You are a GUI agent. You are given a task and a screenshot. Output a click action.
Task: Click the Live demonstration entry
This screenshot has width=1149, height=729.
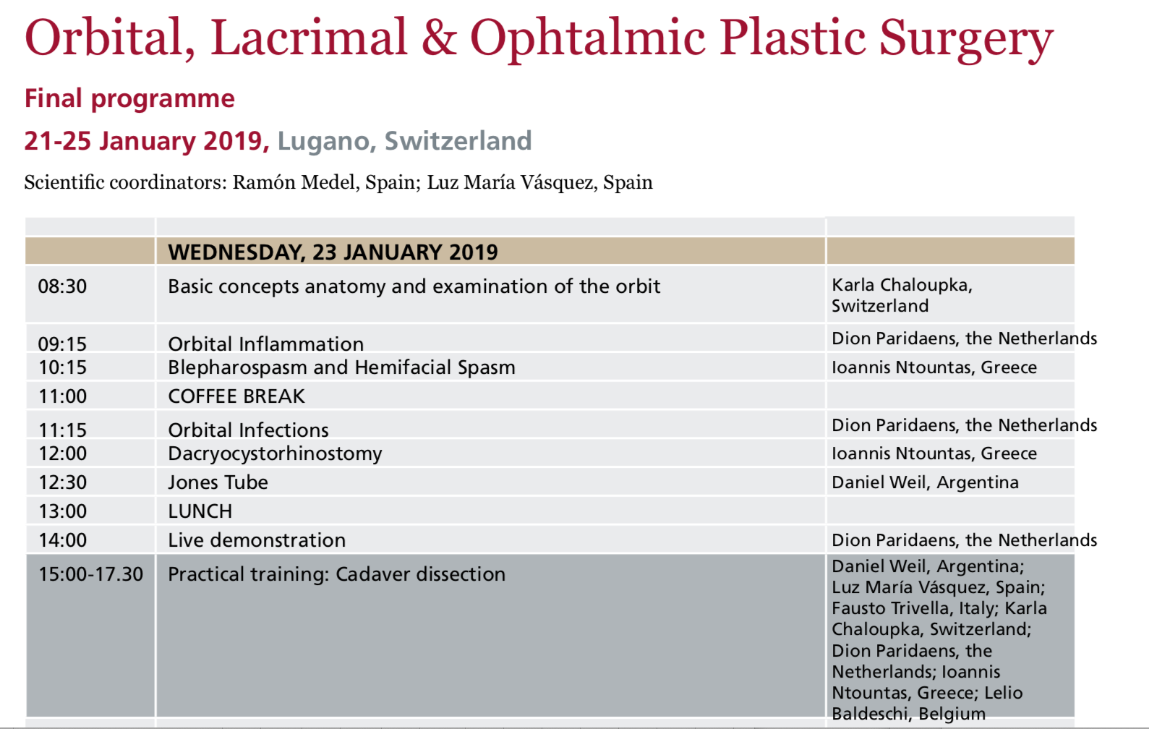pos(257,540)
